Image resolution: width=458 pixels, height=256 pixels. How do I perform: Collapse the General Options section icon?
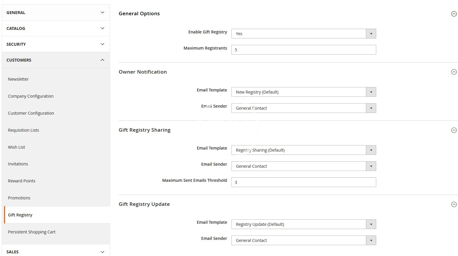click(x=454, y=14)
